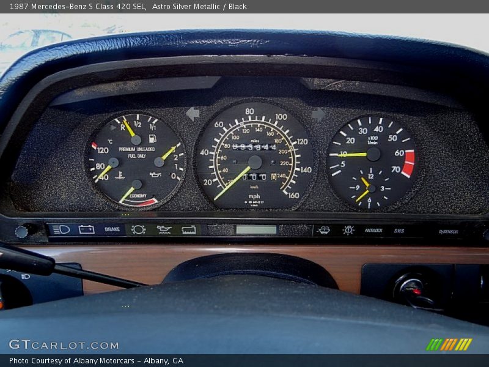Image resolution: width=489 pixels, height=367 pixels.
Task: Click the tachometer needle hub
Action: [373, 154]
